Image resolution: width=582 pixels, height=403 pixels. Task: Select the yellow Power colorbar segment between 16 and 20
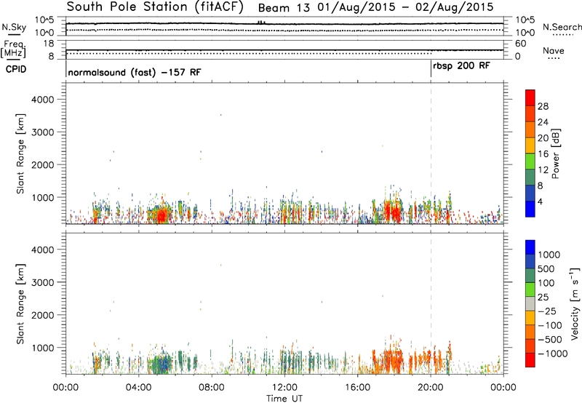(x=530, y=145)
